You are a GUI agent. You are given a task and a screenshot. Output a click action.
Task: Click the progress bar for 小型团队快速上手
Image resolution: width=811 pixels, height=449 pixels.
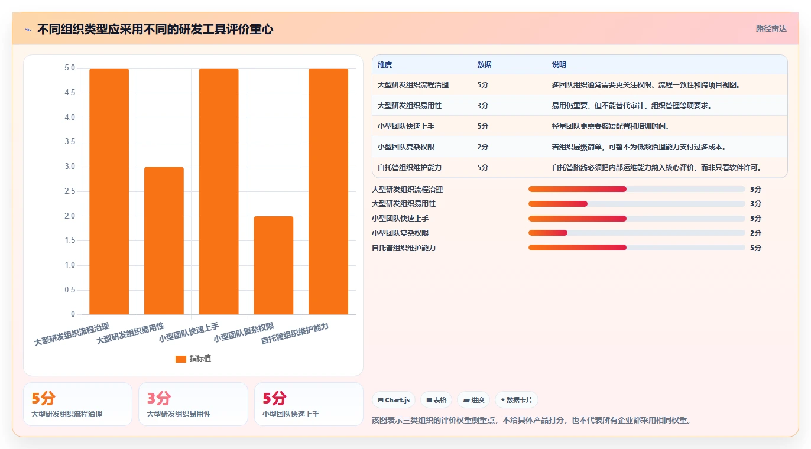[637, 219]
